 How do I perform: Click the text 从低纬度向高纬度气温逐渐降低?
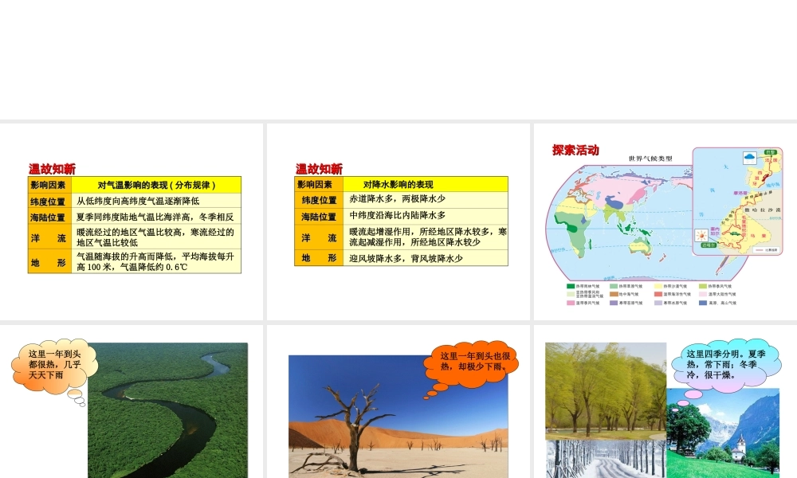pyautogui.click(x=138, y=201)
